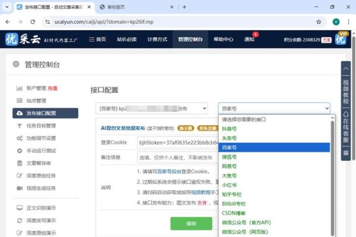Open 账户管理 in the sidebar

tap(36, 88)
